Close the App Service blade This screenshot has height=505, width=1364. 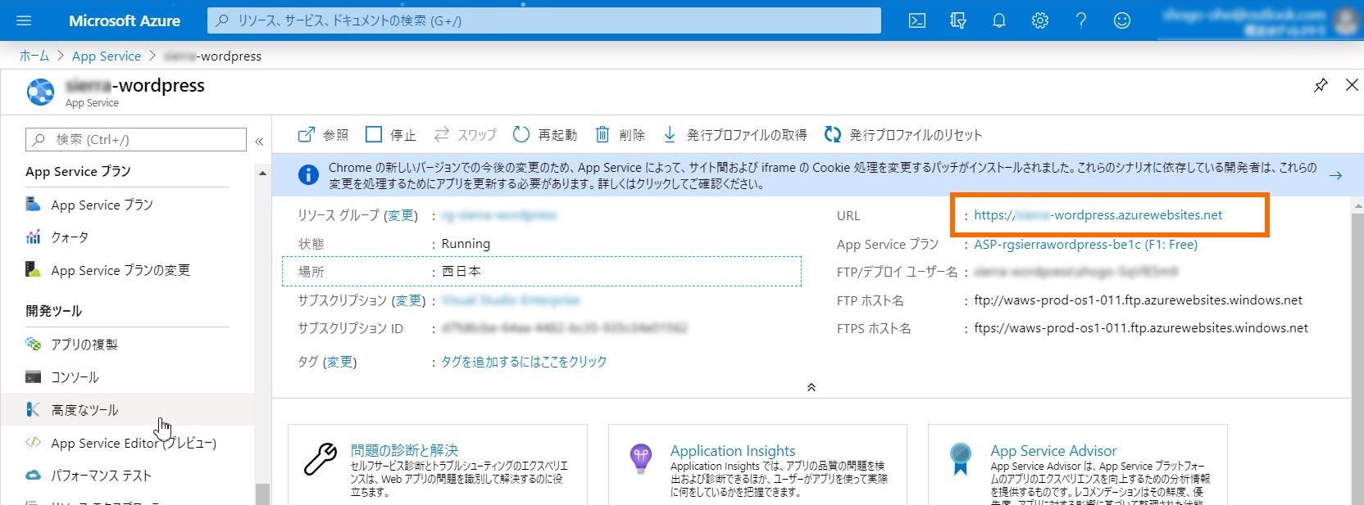[x=1352, y=85]
